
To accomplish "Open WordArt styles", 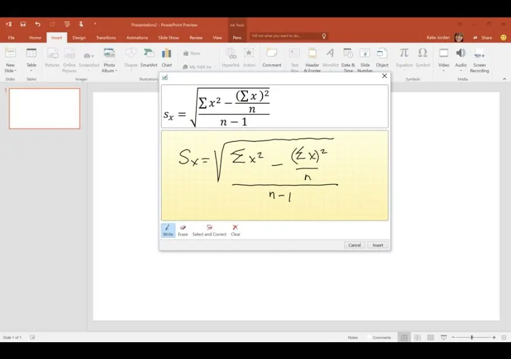I will tap(330, 59).
